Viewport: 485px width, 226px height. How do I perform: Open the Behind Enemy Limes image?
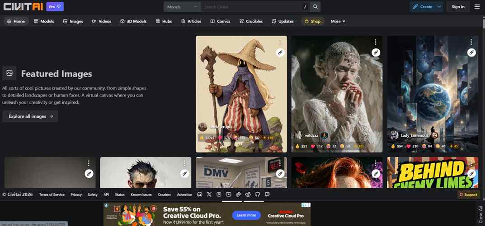click(433, 172)
